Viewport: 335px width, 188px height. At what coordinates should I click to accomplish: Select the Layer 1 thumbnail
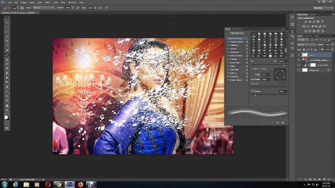[x=305, y=55]
